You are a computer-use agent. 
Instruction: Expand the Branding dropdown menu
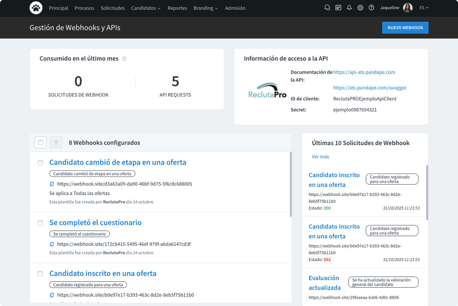coord(205,8)
